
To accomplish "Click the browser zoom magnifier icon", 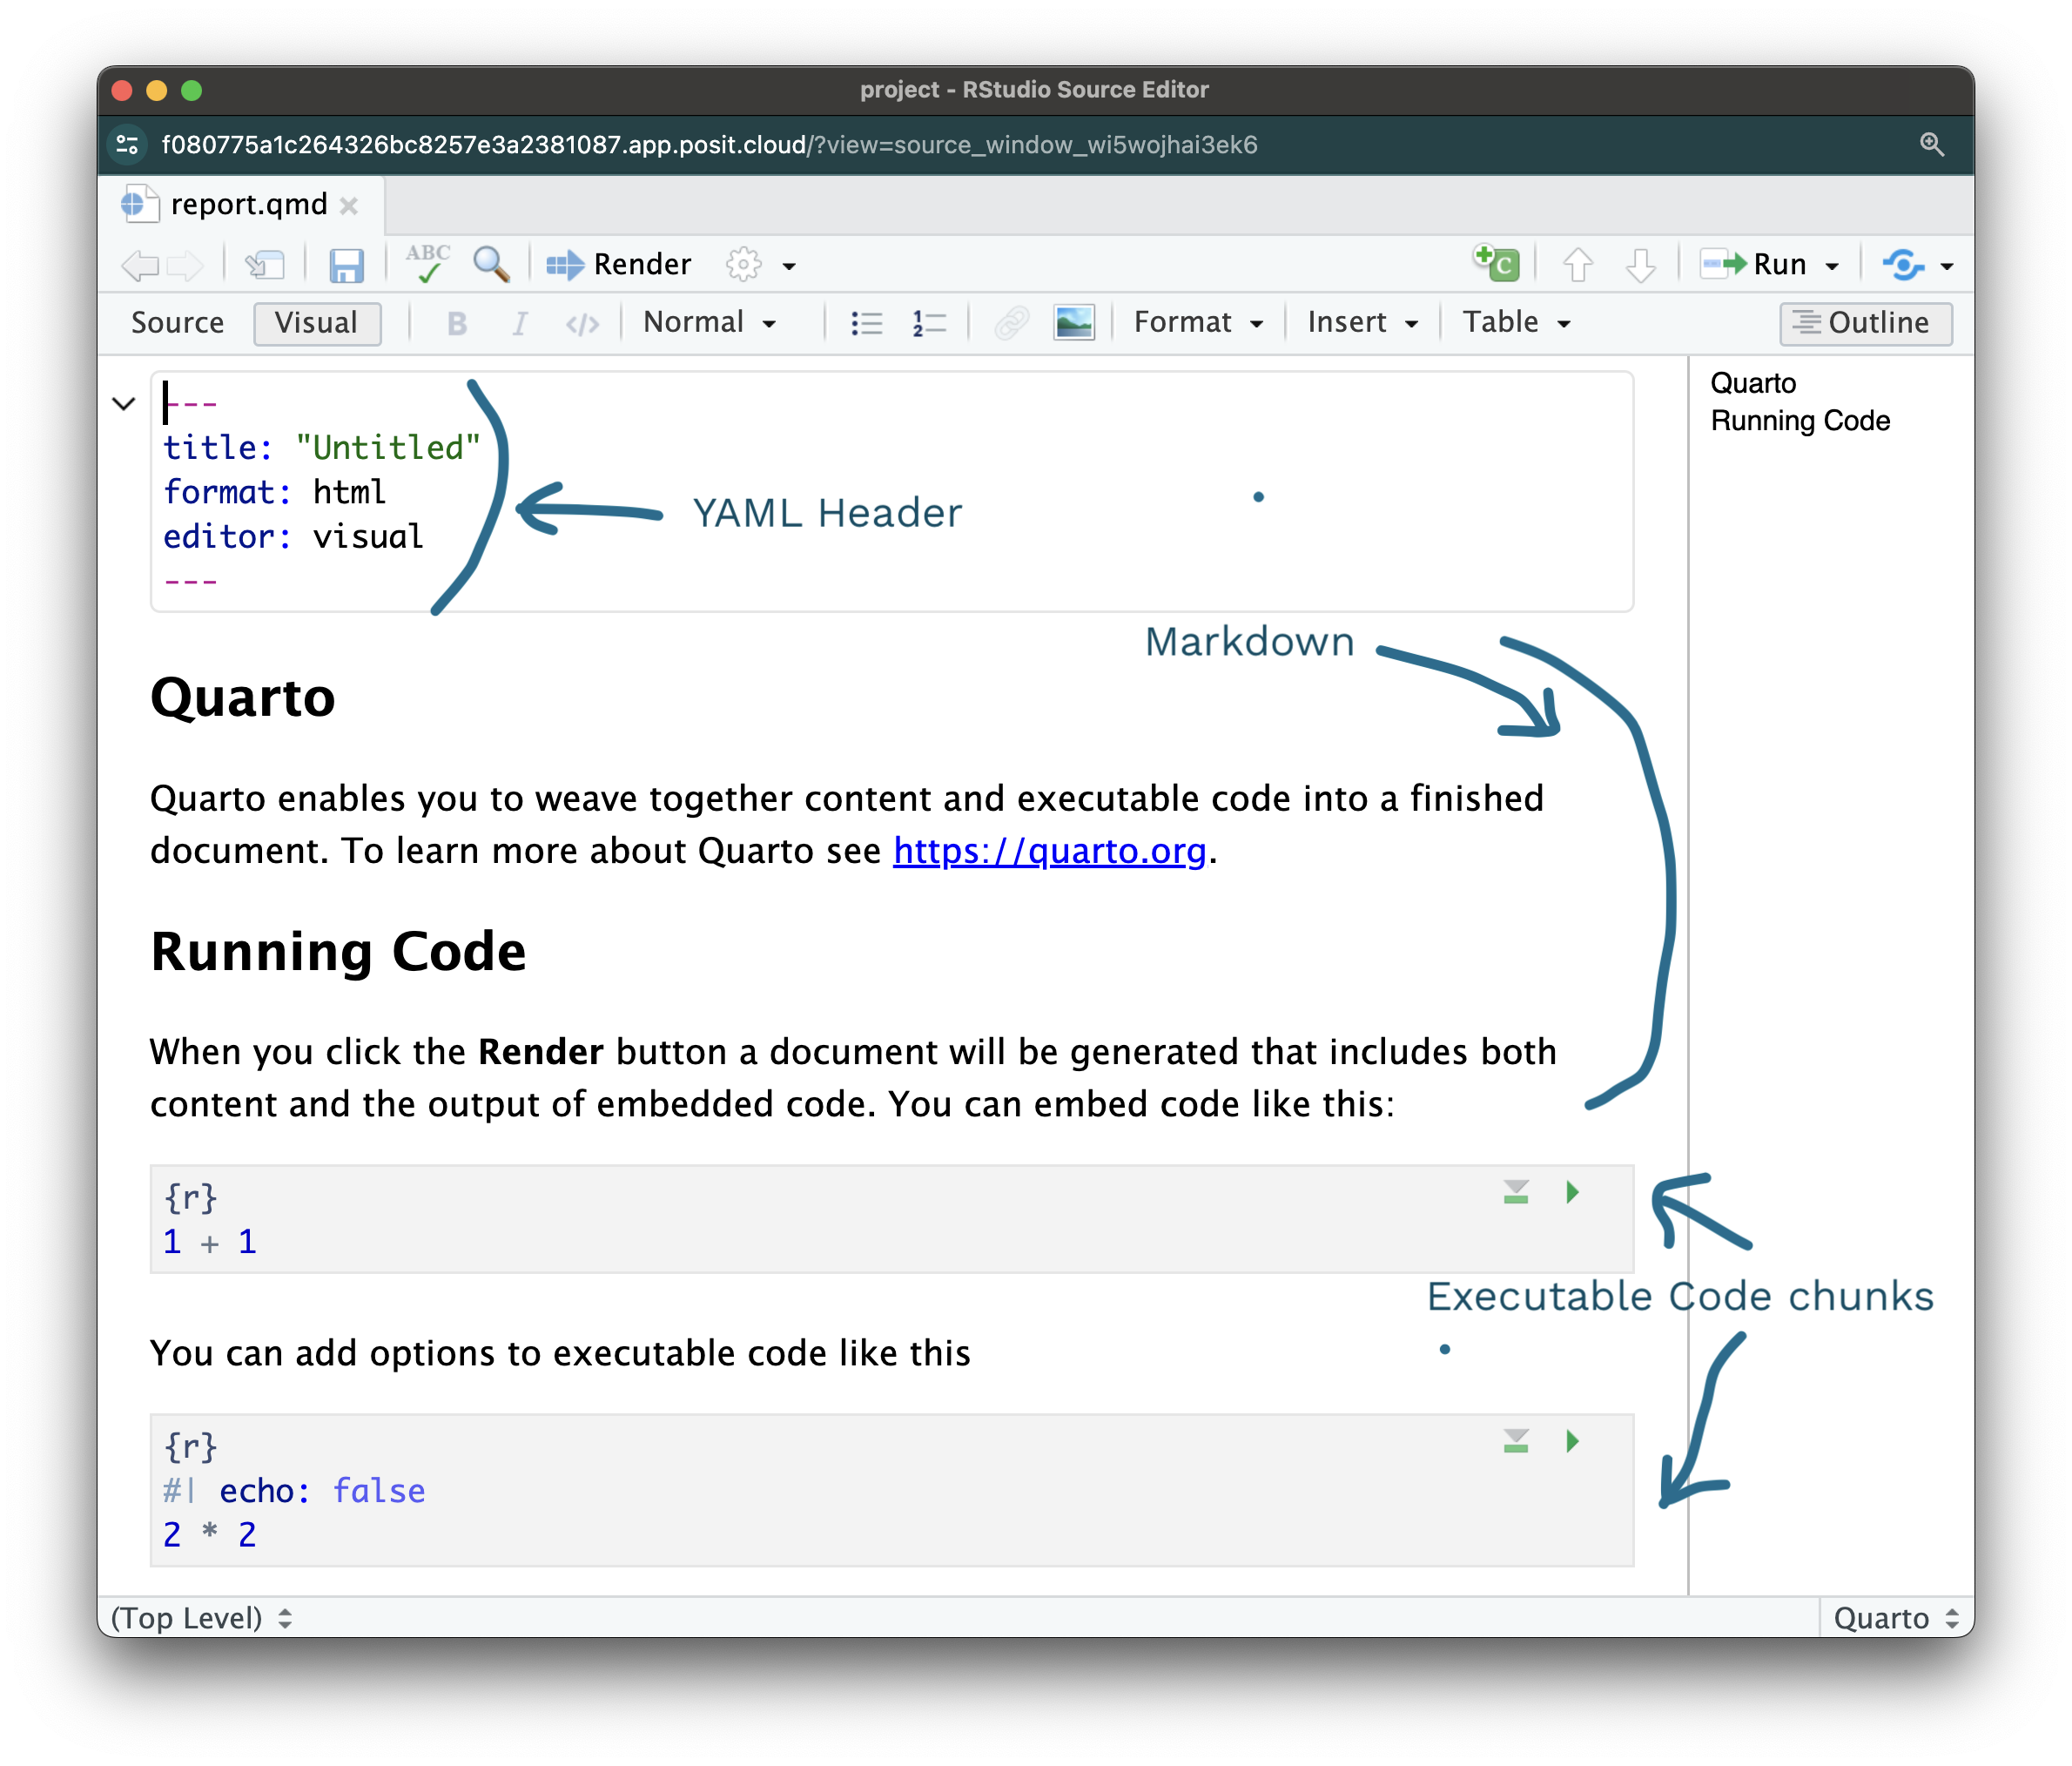I will coord(1932,145).
